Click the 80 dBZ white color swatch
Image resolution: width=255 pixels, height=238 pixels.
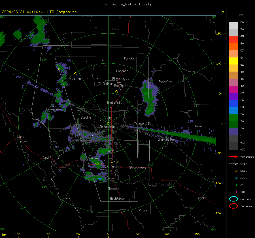pos(233,26)
